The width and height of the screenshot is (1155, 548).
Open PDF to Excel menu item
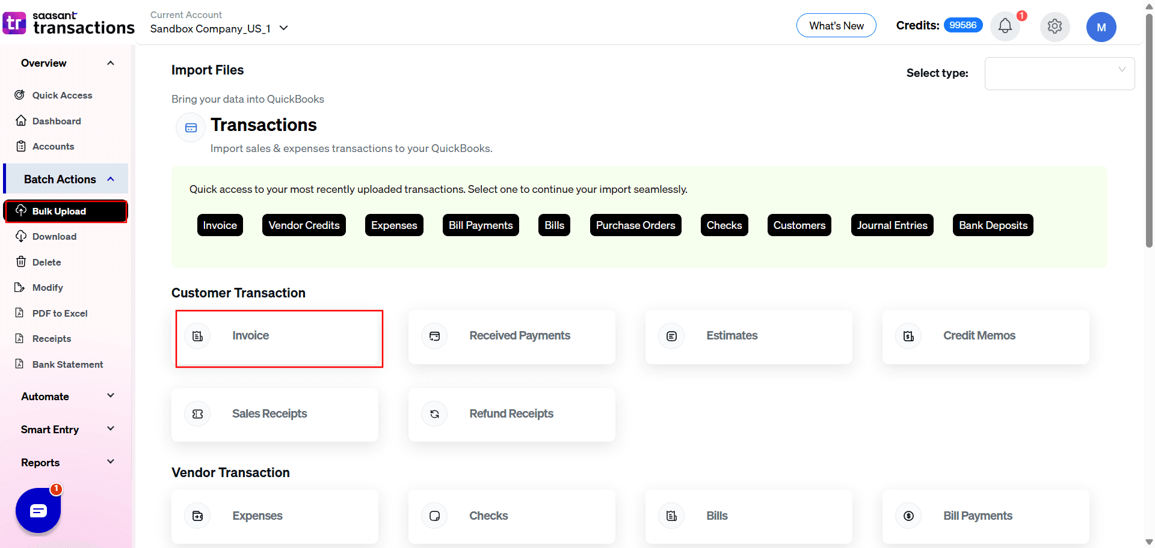60,313
